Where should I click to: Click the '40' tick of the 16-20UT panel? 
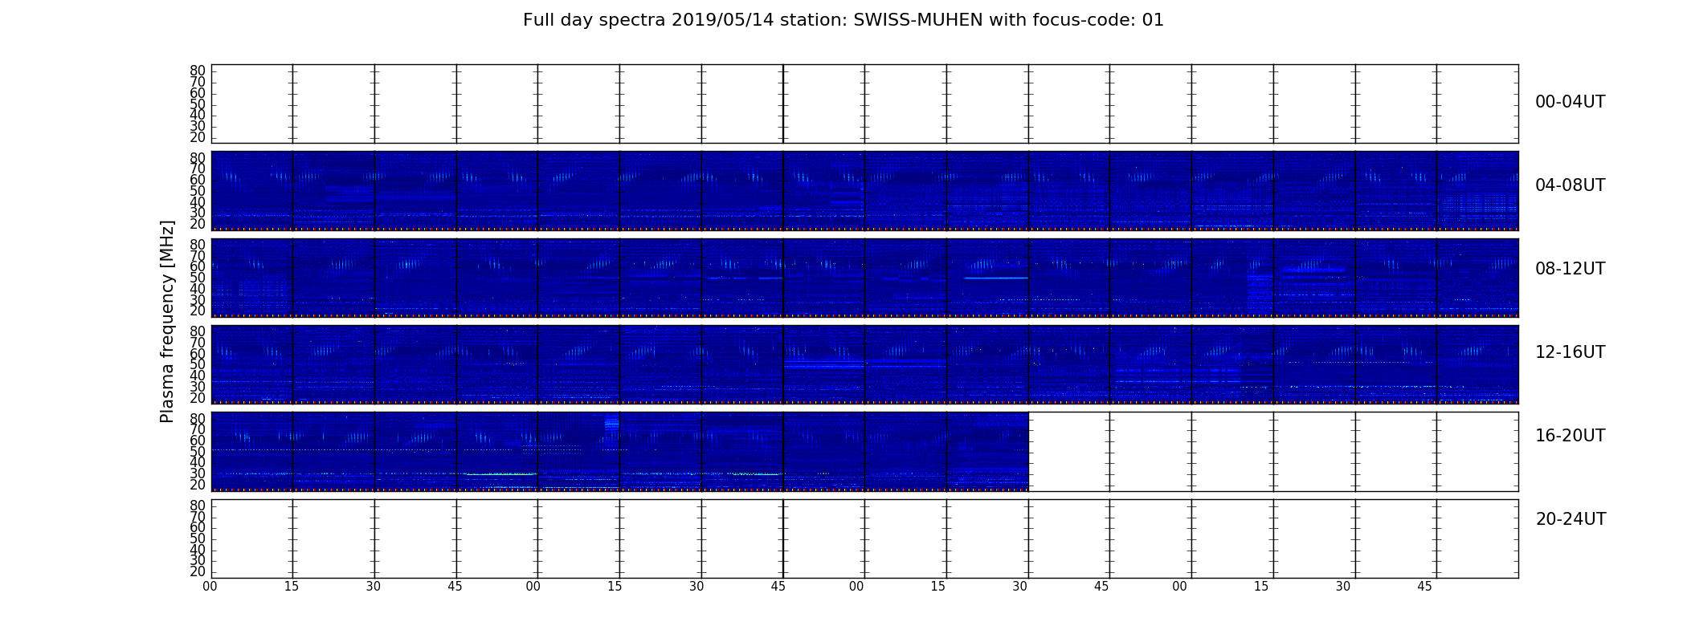point(198,462)
